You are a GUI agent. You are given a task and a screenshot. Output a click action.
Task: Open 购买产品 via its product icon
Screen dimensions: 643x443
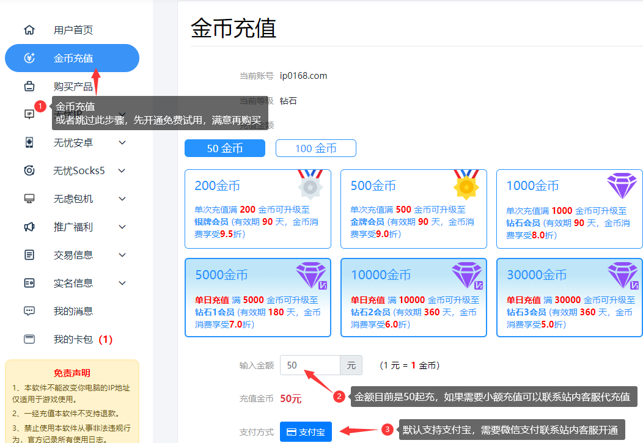tap(29, 86)
